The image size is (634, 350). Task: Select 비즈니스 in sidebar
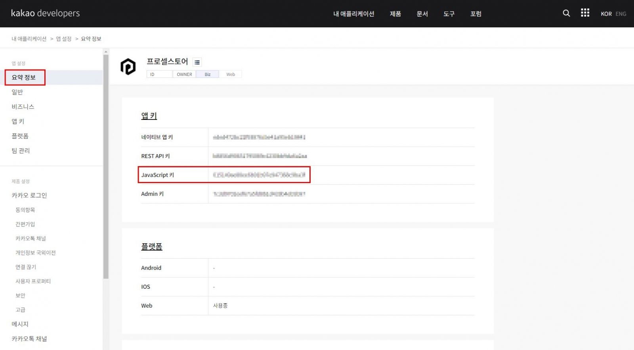click(23, 106)
